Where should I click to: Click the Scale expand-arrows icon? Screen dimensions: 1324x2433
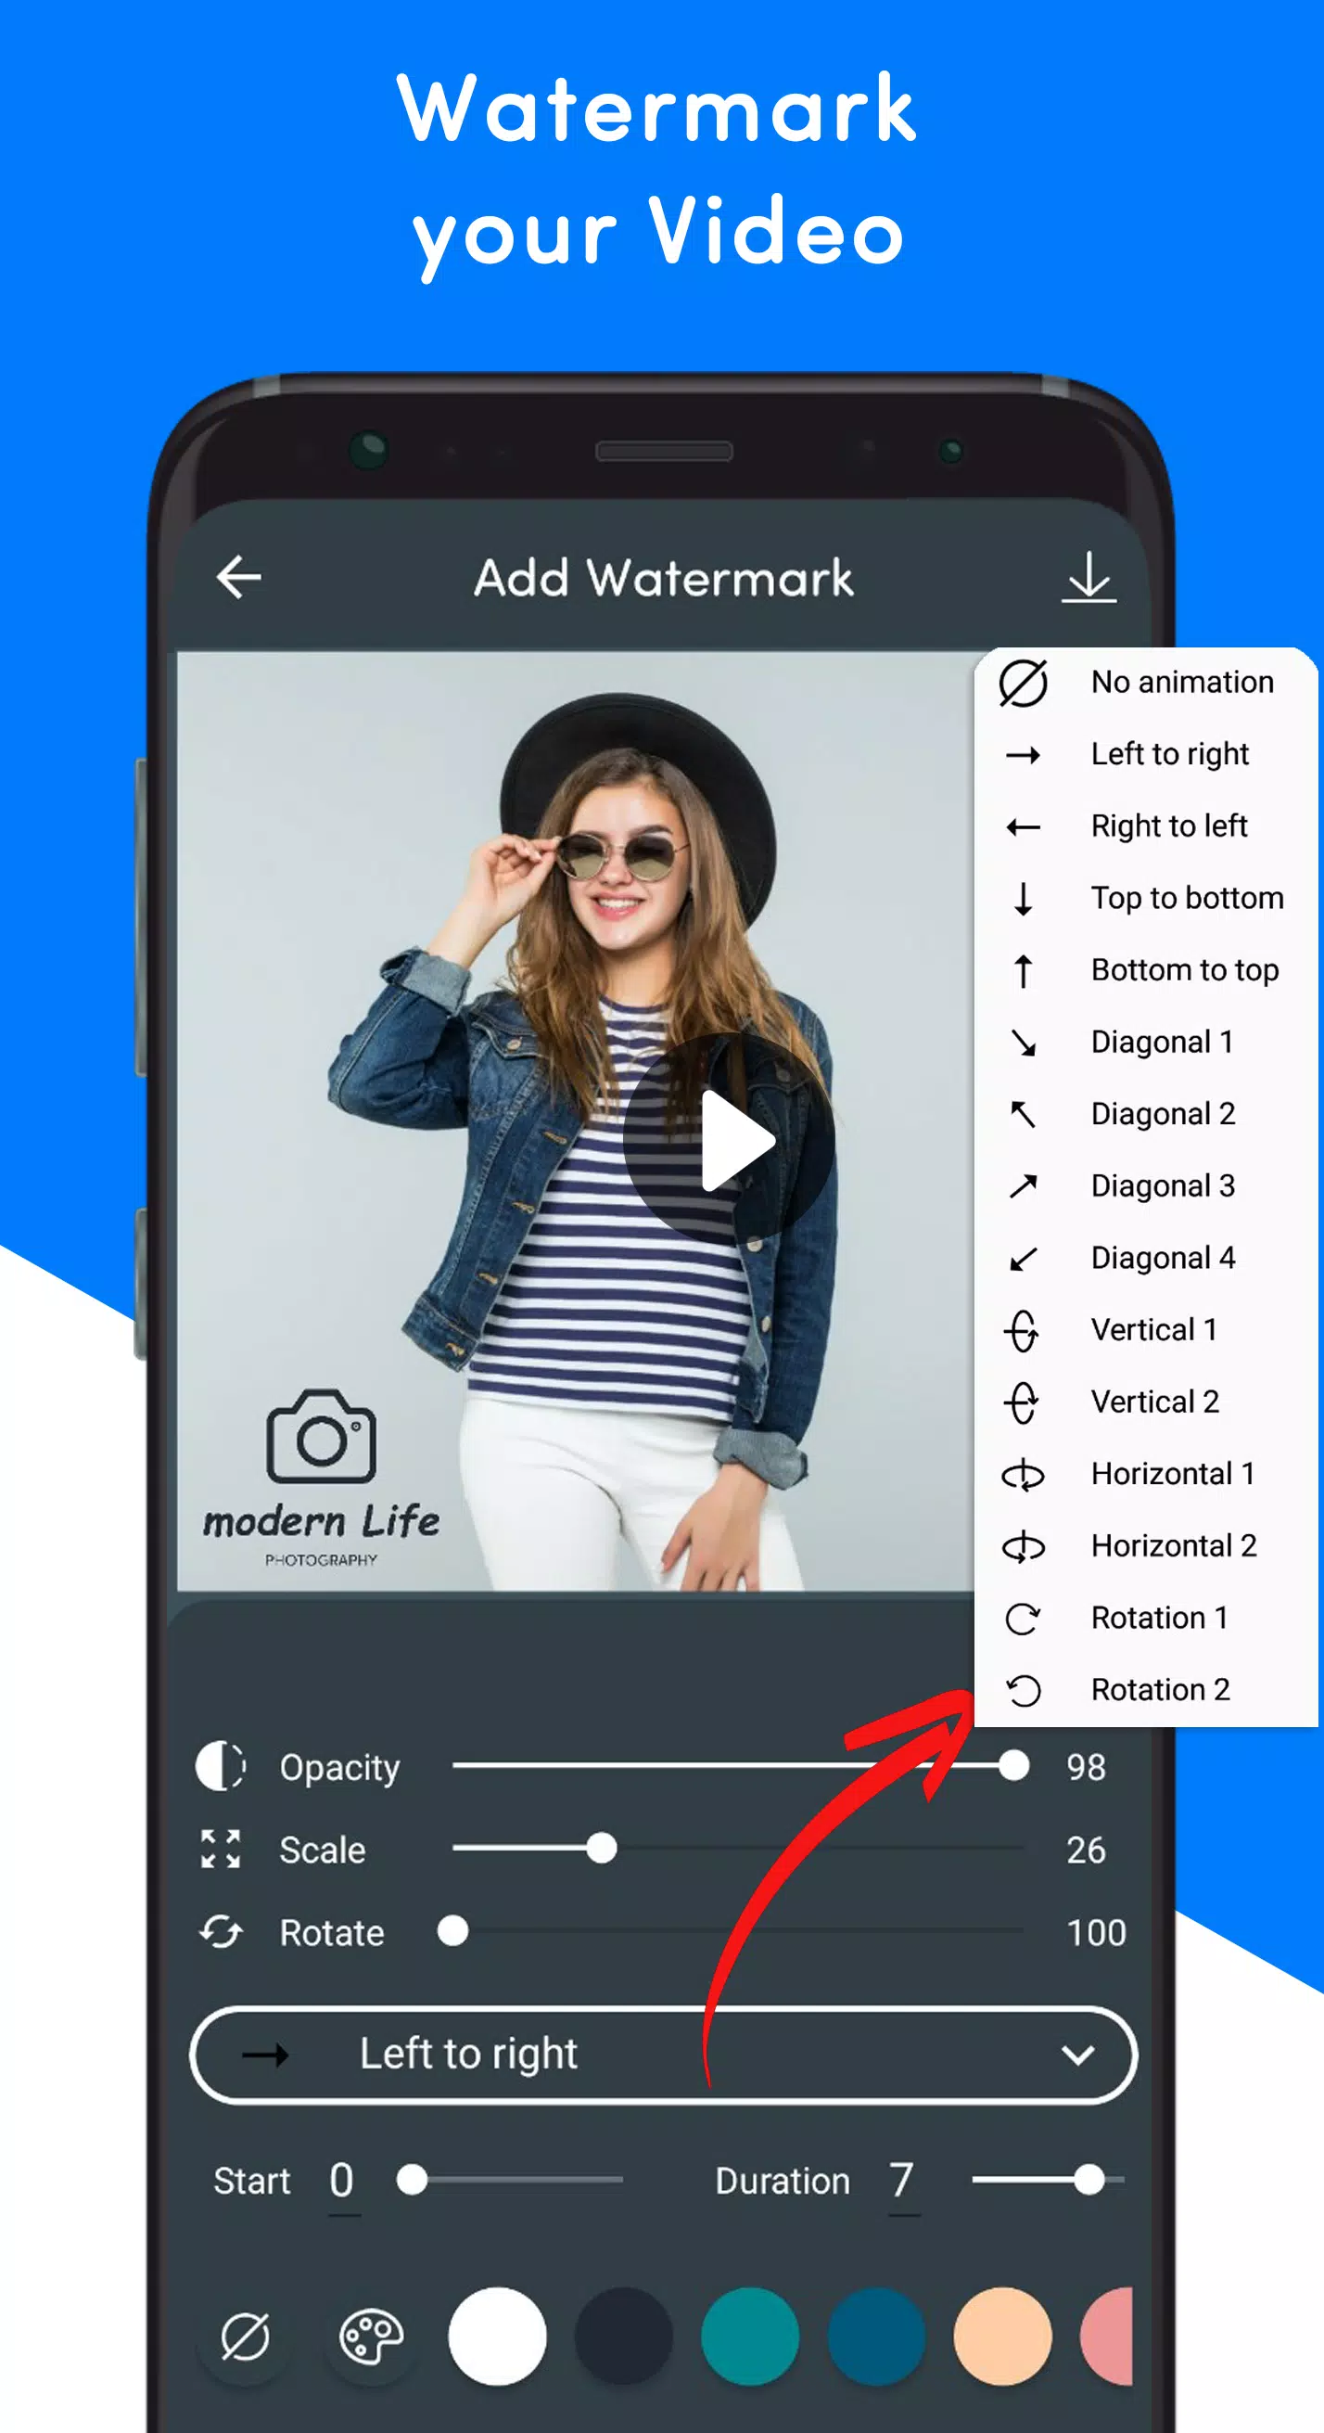221,1850
